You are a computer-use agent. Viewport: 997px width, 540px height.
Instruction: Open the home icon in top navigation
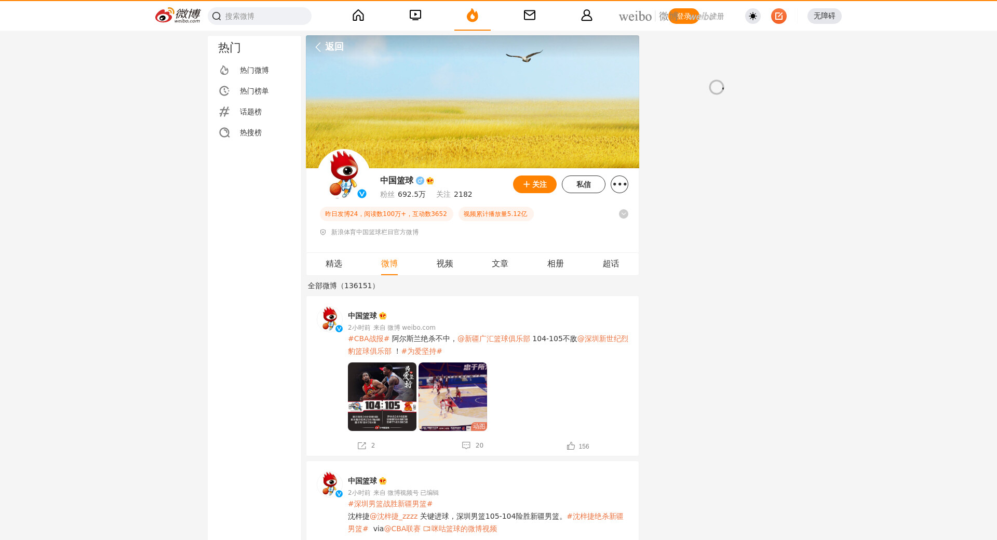click(358, 16)
